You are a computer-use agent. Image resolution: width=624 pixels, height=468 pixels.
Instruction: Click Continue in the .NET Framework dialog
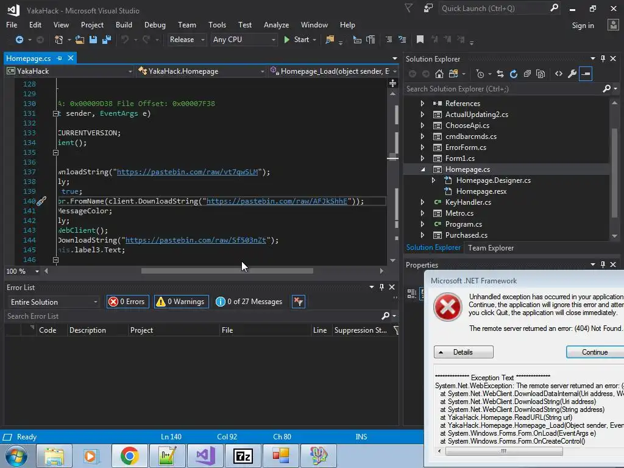(x=595, y=352)
